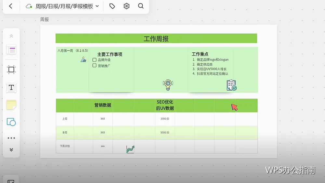The height and width of the screenshot is (183, 325).
Task: Expand toolbar with the double down chevron
Action: (11, 150)
